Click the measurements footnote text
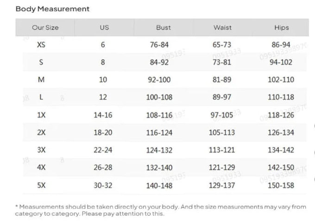This screenshot has width=315, height=221. coord(157,210)
